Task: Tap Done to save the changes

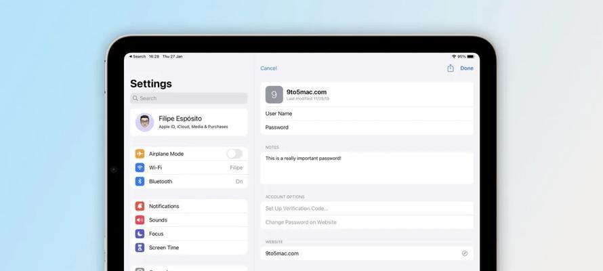Action: [467, 68]
